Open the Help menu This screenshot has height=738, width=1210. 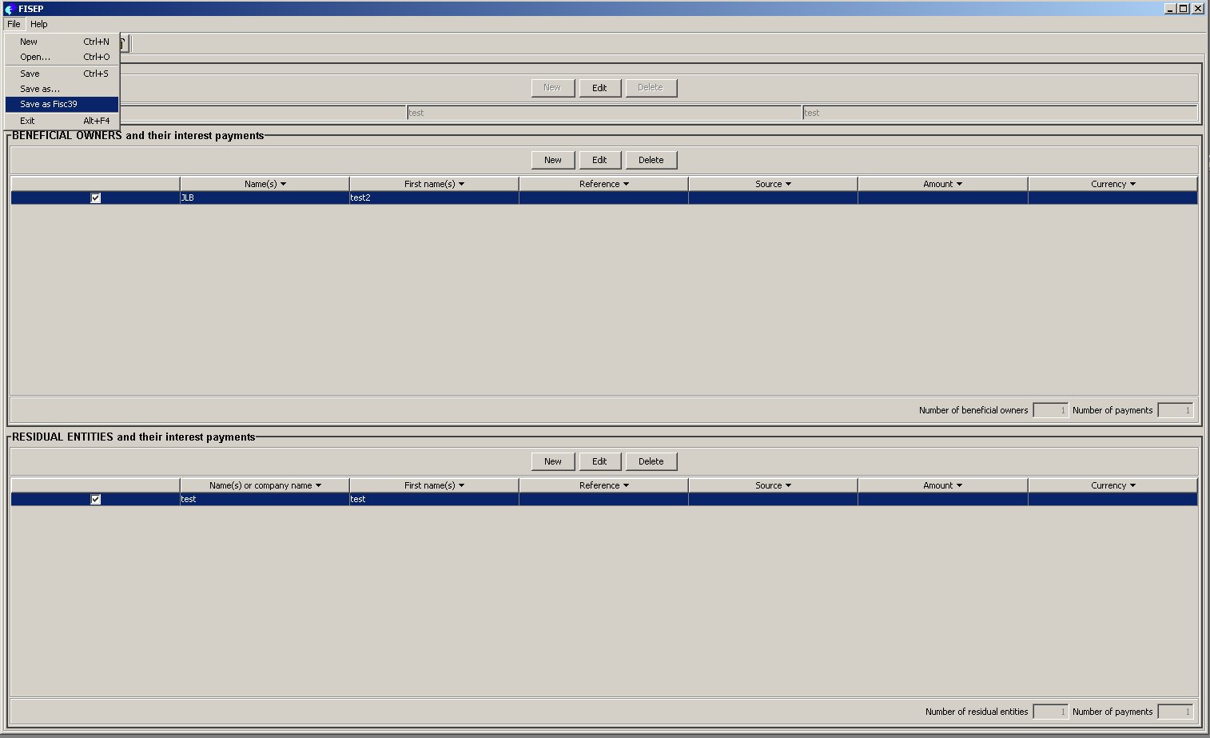coord(39,24)
